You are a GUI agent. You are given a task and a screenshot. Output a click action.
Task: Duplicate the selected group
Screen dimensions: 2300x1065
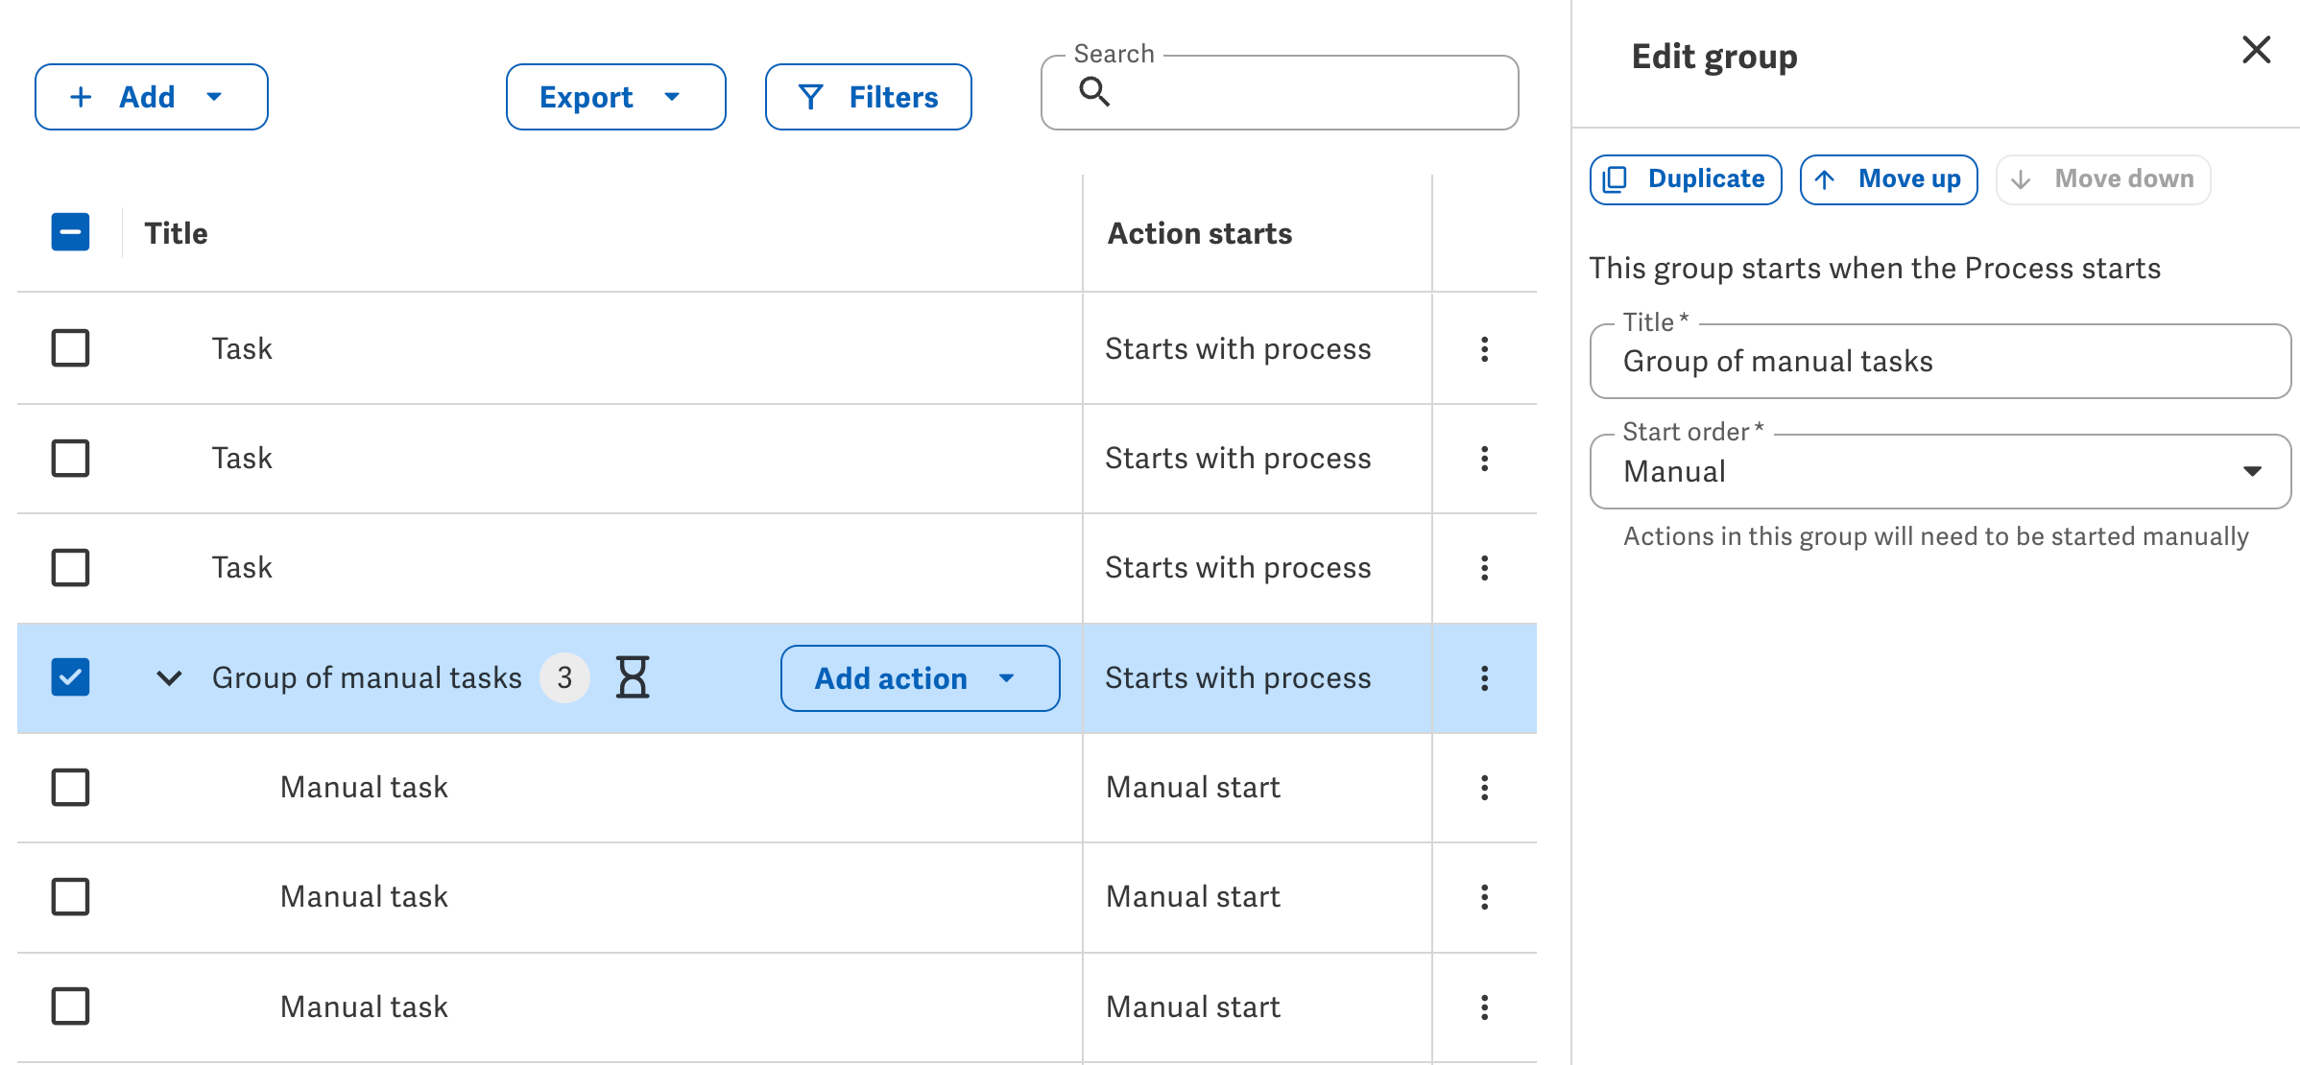pyautogui.click(x=1686, y=179)
